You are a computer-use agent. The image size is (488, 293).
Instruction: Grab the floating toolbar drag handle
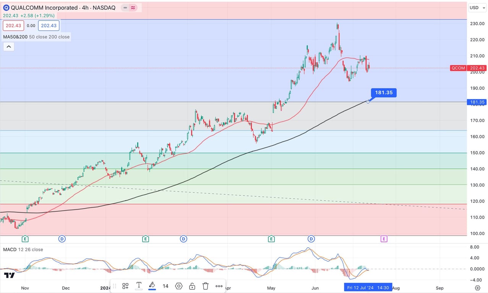click(114, 286)
